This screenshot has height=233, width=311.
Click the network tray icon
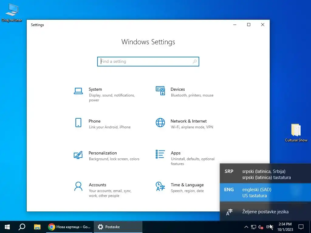[254, 227]
